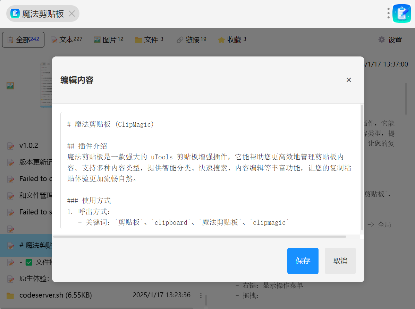Select the highlighted # 魔法剪贴 entry
This screenshot has width=415, height=309.
26,245
